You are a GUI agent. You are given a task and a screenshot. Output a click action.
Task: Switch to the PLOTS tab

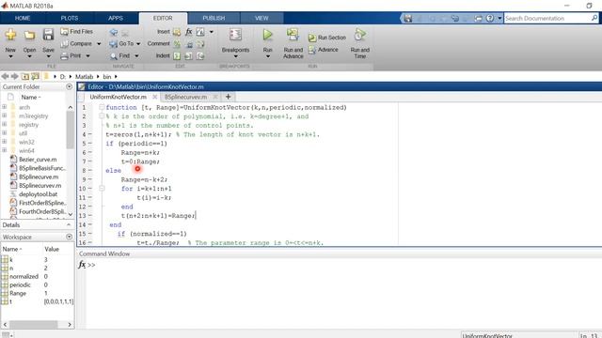pyautogui.click(x=69, y=18)
